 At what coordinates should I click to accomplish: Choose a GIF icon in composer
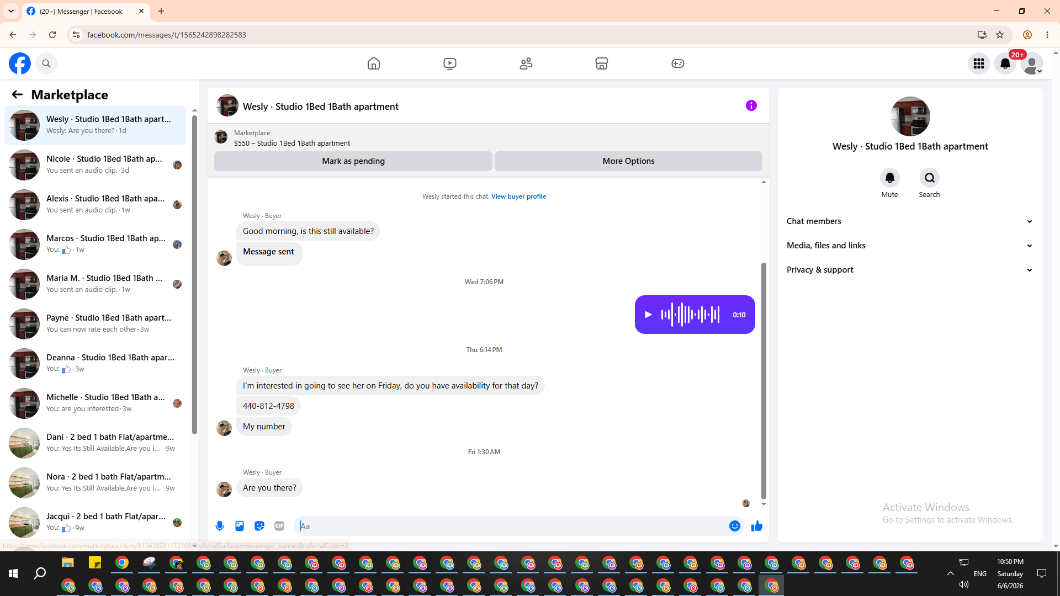click(x=279, y=526)
